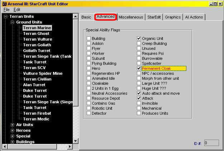Check the Worker ability flag
Image resolution: width=224 pixels, height=151 pixels.
pyautogui.click(x=89, y=53)
